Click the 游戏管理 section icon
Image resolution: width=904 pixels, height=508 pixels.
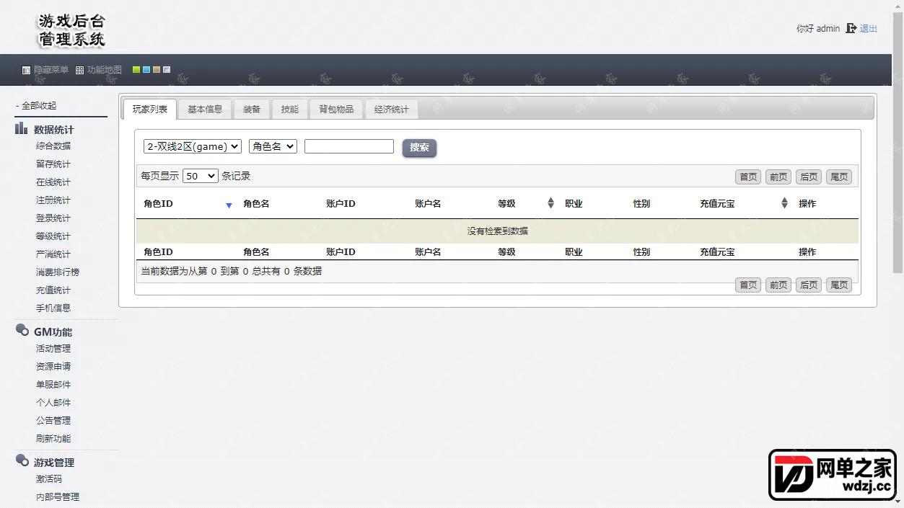[x=22, y=461]
